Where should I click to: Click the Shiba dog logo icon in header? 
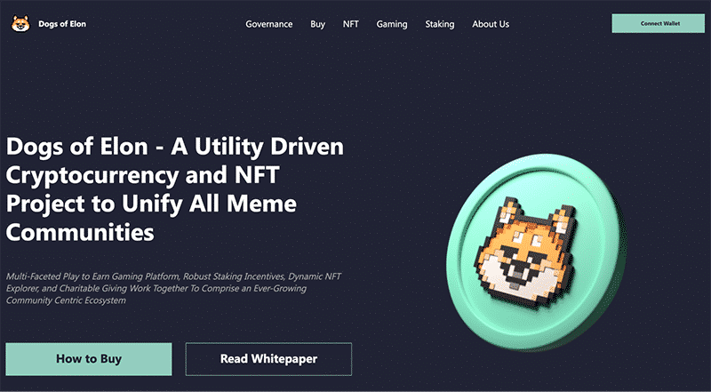20,24
